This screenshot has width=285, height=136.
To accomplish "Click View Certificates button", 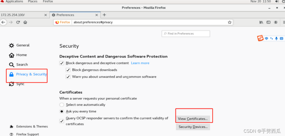I will click(x=193, y=119).
